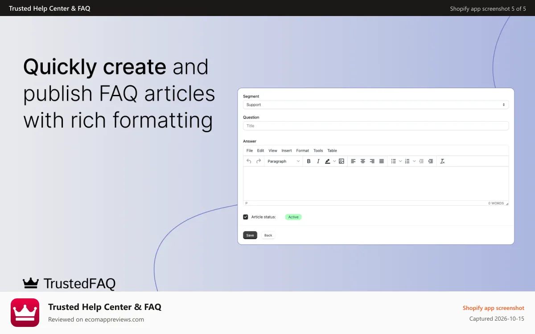
Task: Open highlight color dropdown arrow
Action: pyautogui.click(x=334, y=161)
